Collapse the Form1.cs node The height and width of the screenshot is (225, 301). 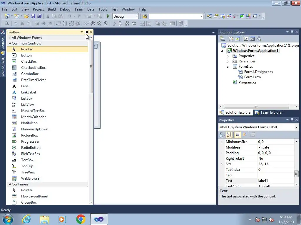pos(228,67)
